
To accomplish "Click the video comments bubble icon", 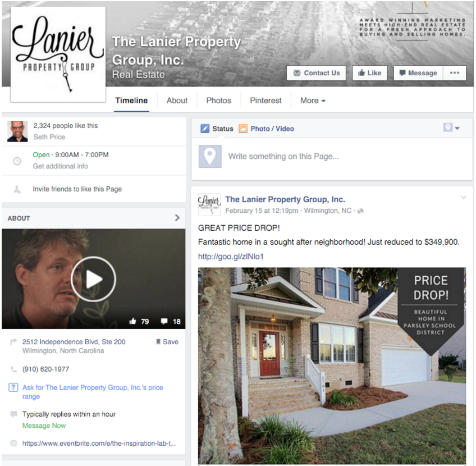I will point(164,321).
